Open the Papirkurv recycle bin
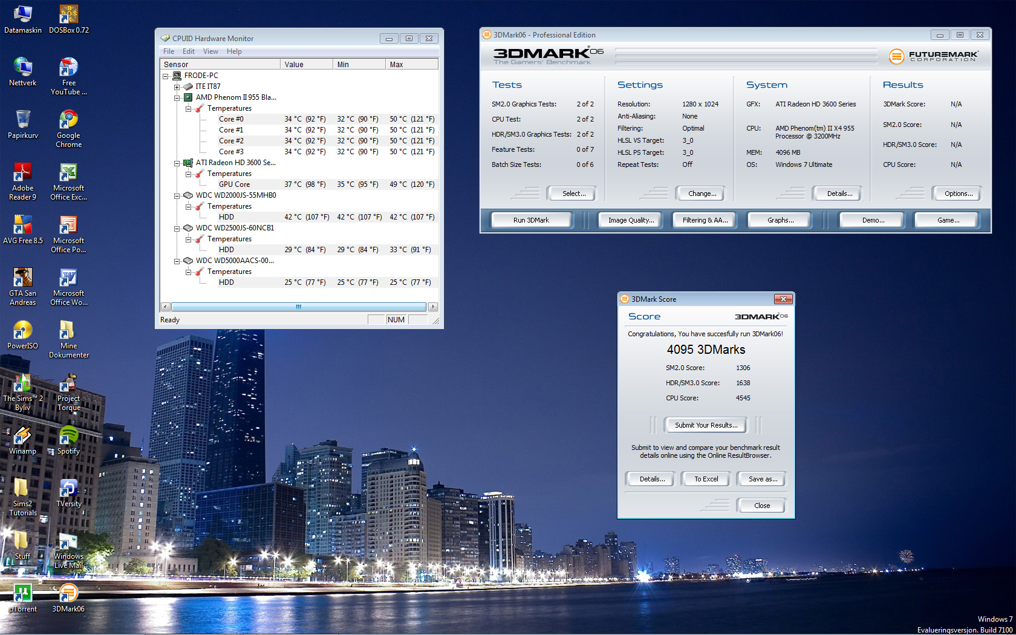Screen dimensions: 1016x635 (x=23, y=124)
